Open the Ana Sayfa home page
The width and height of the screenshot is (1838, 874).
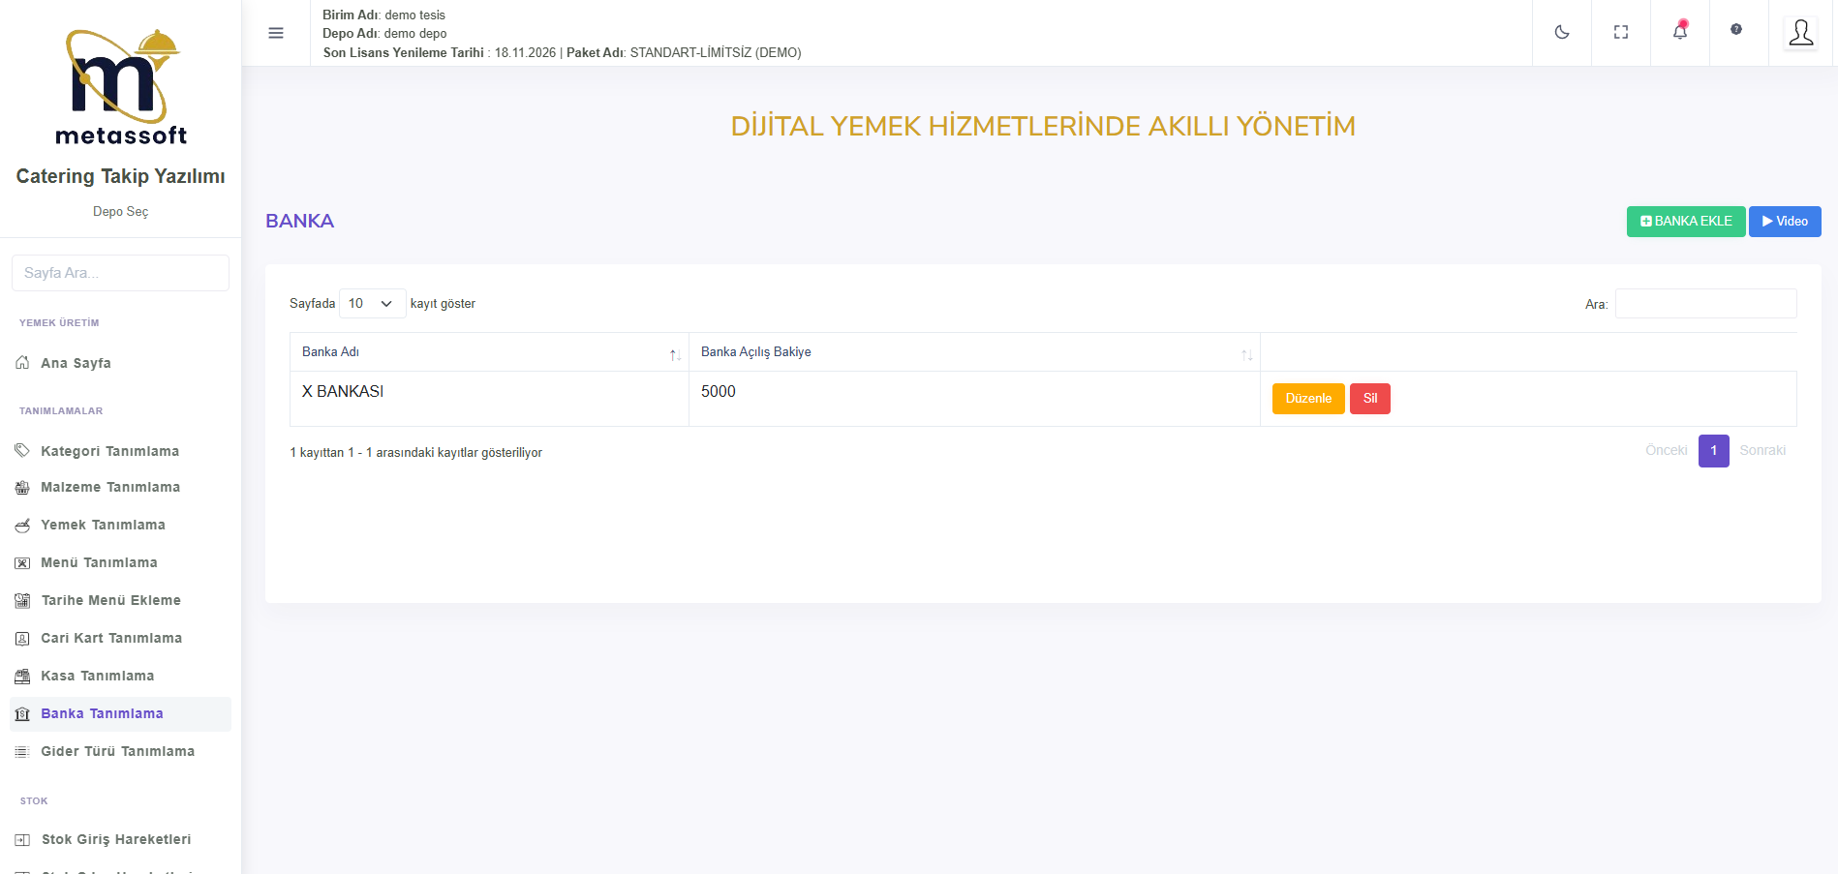point(76,363)
